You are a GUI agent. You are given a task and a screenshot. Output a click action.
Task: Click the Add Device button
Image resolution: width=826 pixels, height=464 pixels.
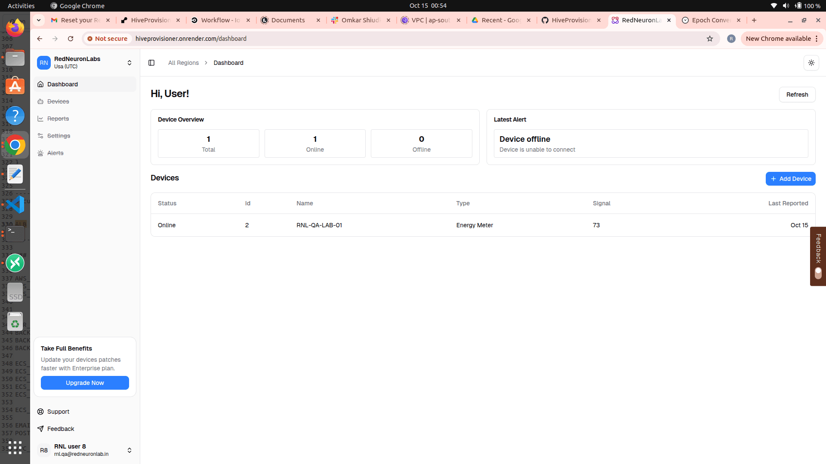click(x=790, y=179)
